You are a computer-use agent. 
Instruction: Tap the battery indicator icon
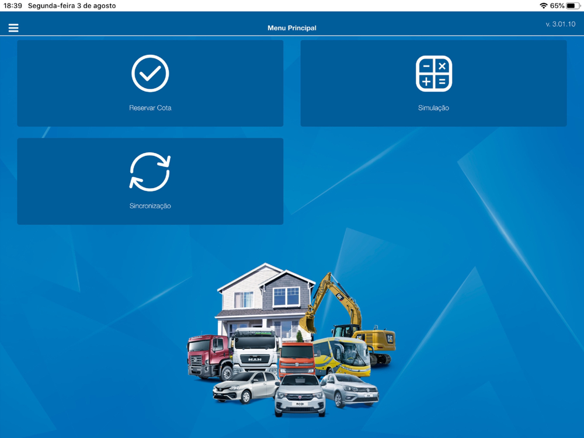(573, 6)
